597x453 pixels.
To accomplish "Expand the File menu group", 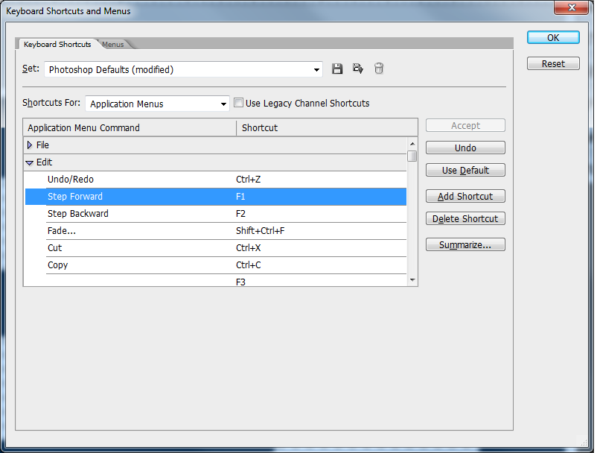I will tap(30, 145).
